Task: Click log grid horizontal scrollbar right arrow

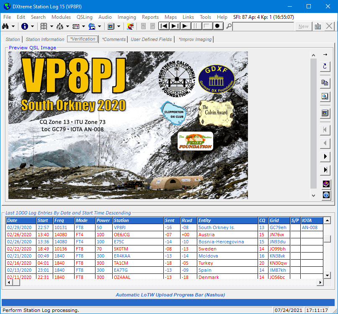Action: 320,282
